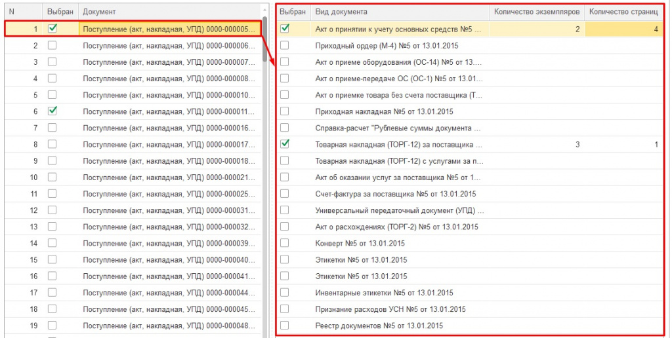The width and height of the screenshot is (672, 338).
Task: Select the checkbox for document row 17
Action: 52,292
